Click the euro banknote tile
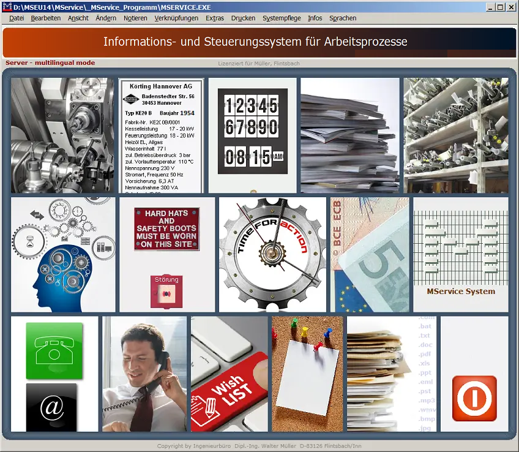Screen dimensions: 519x452 point(369,254)
